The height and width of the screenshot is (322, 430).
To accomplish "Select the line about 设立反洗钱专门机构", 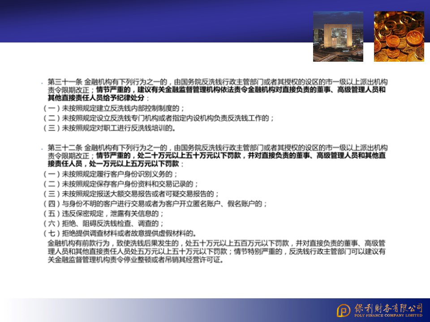I will pos(159,118).
